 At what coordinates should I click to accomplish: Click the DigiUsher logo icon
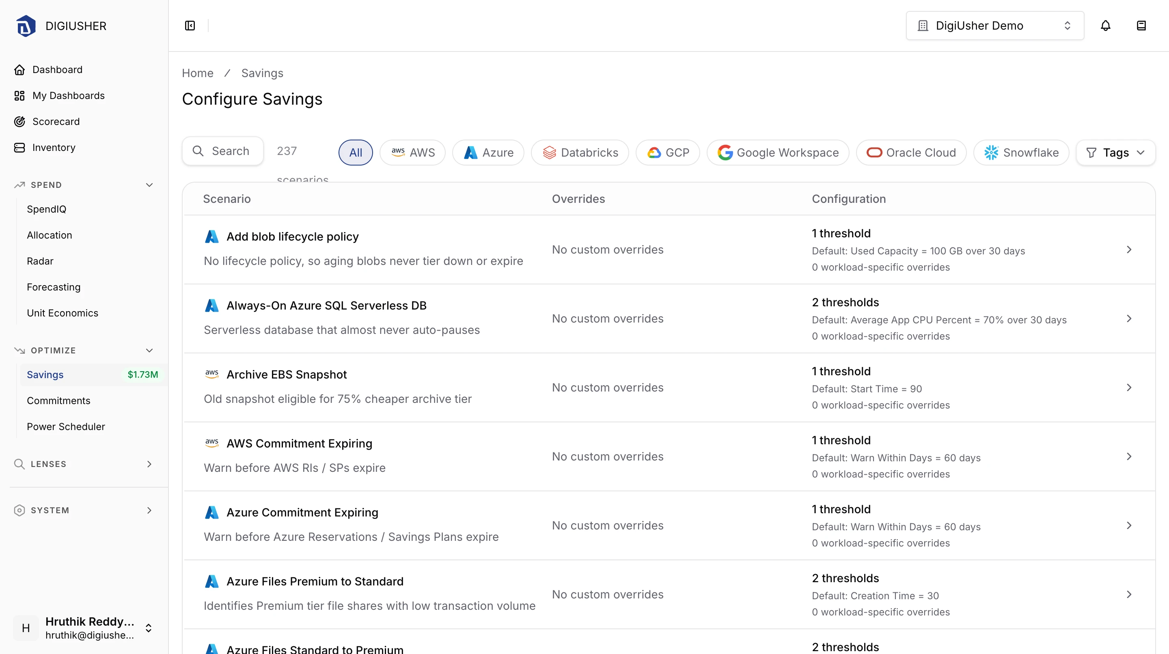[26, 26]
